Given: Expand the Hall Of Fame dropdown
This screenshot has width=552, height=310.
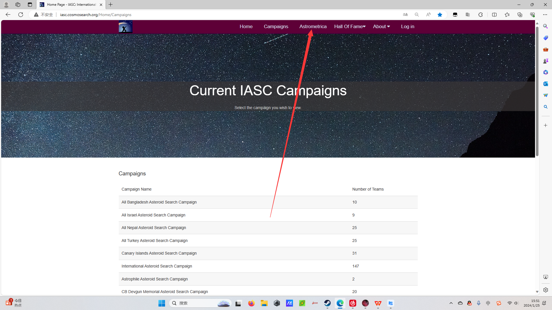Looking at the screenshot, I should (x=350, y=26).
